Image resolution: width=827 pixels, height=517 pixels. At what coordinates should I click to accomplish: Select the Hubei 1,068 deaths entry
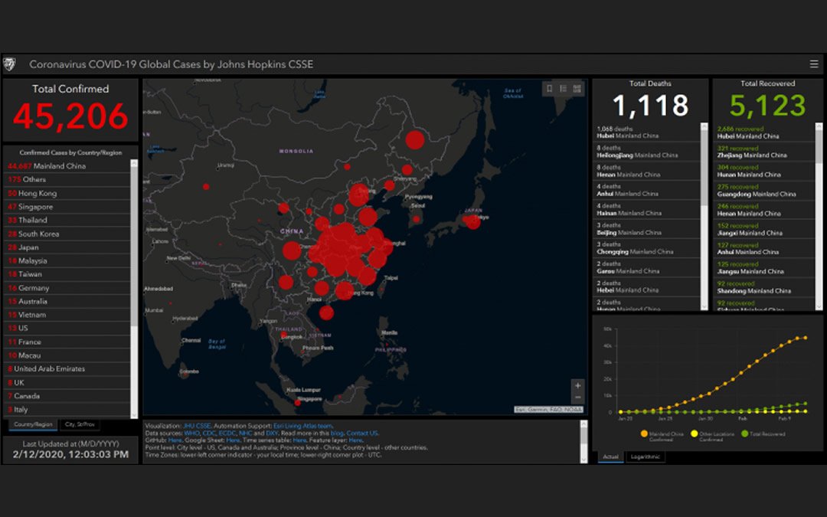(x=647, y=133)
